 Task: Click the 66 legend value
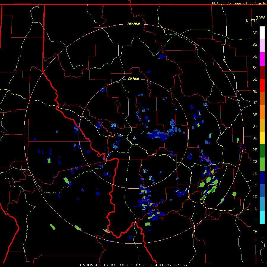coord(255,33)
